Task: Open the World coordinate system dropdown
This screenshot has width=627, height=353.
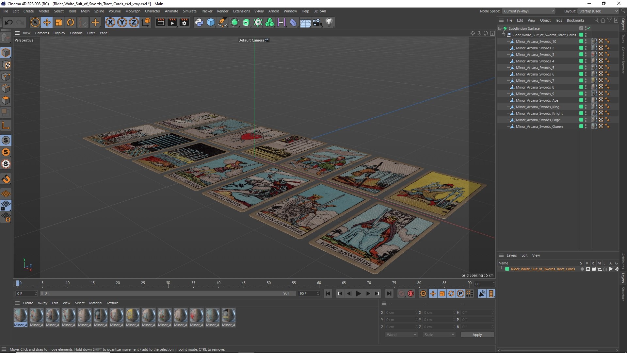Action: (x=401, y=335)
